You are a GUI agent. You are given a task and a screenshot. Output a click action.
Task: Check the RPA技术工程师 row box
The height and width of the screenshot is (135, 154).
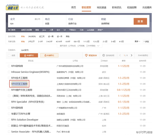pos(9,78)
